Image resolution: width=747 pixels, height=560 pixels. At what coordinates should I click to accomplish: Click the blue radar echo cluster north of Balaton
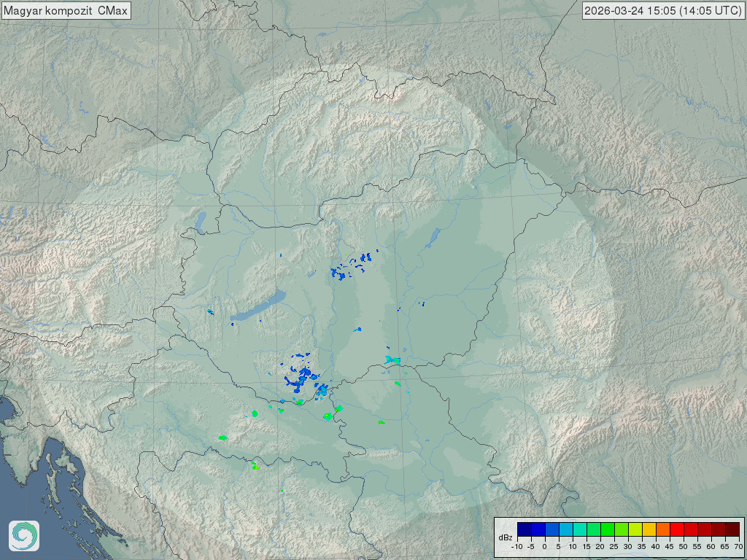click(349, 268)
